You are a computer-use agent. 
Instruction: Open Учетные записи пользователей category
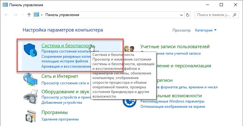[x=175, y=47]
